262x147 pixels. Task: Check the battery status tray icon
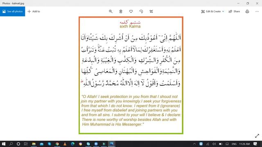[x=221, y=144]
